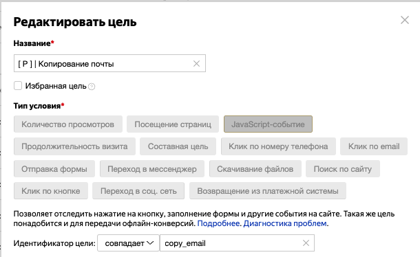Pick Клик по номеру телефона
Screen dimensions: 420x257
[278, 146]
